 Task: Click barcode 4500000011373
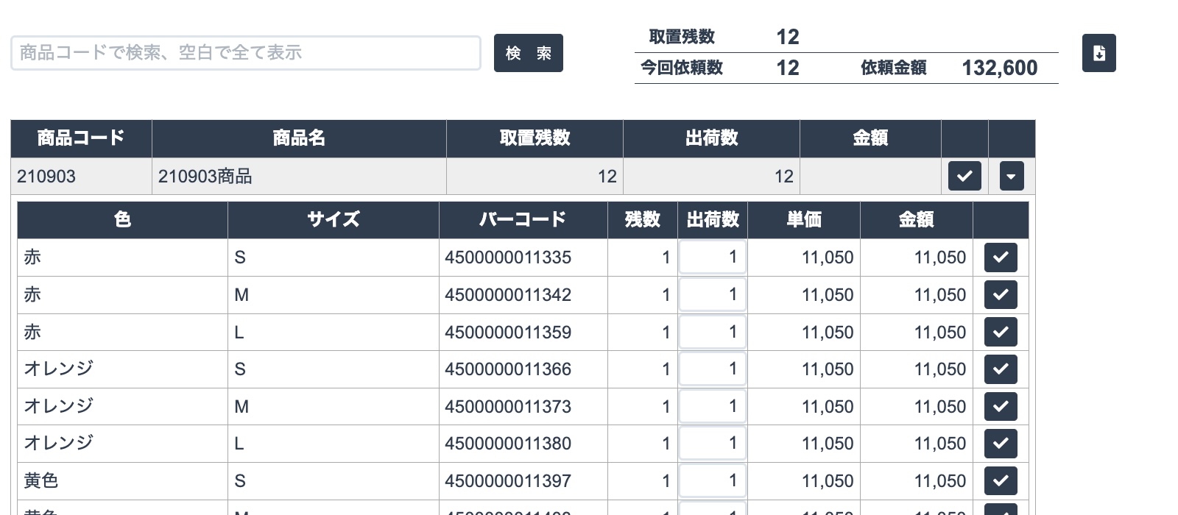coord(508,407)
